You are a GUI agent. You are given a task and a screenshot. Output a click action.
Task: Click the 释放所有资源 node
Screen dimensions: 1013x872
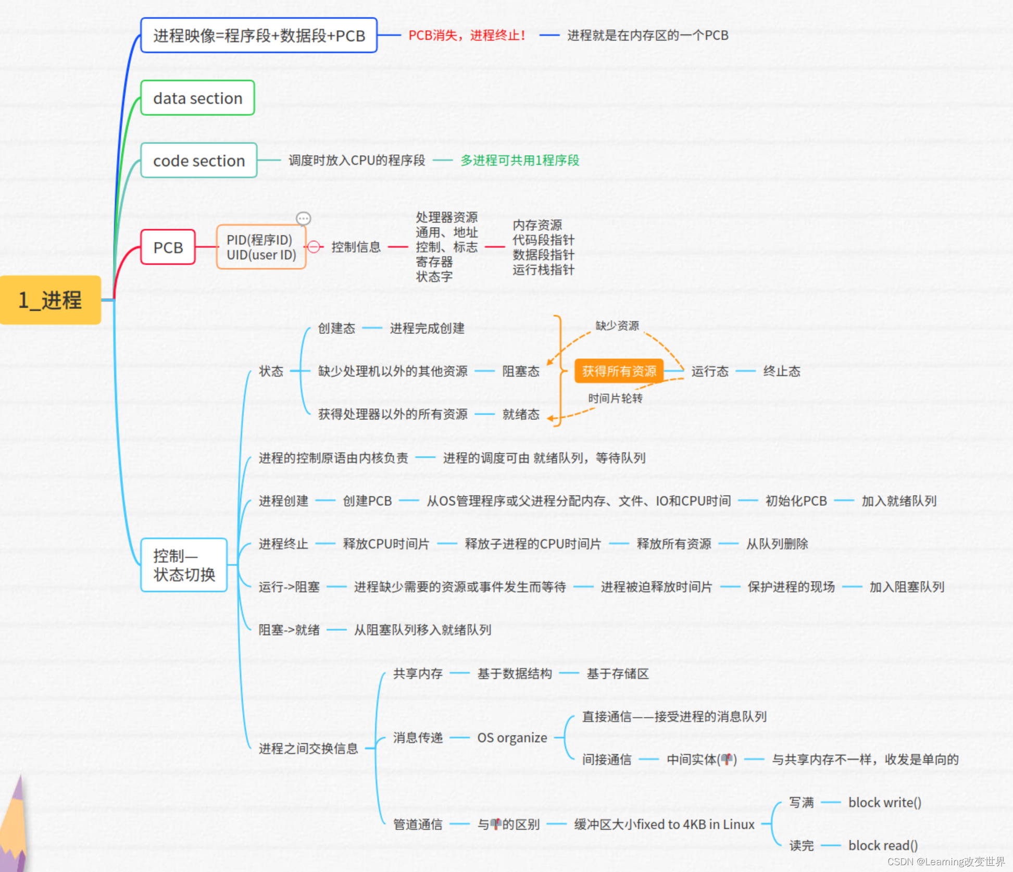[x=674, y=544]
